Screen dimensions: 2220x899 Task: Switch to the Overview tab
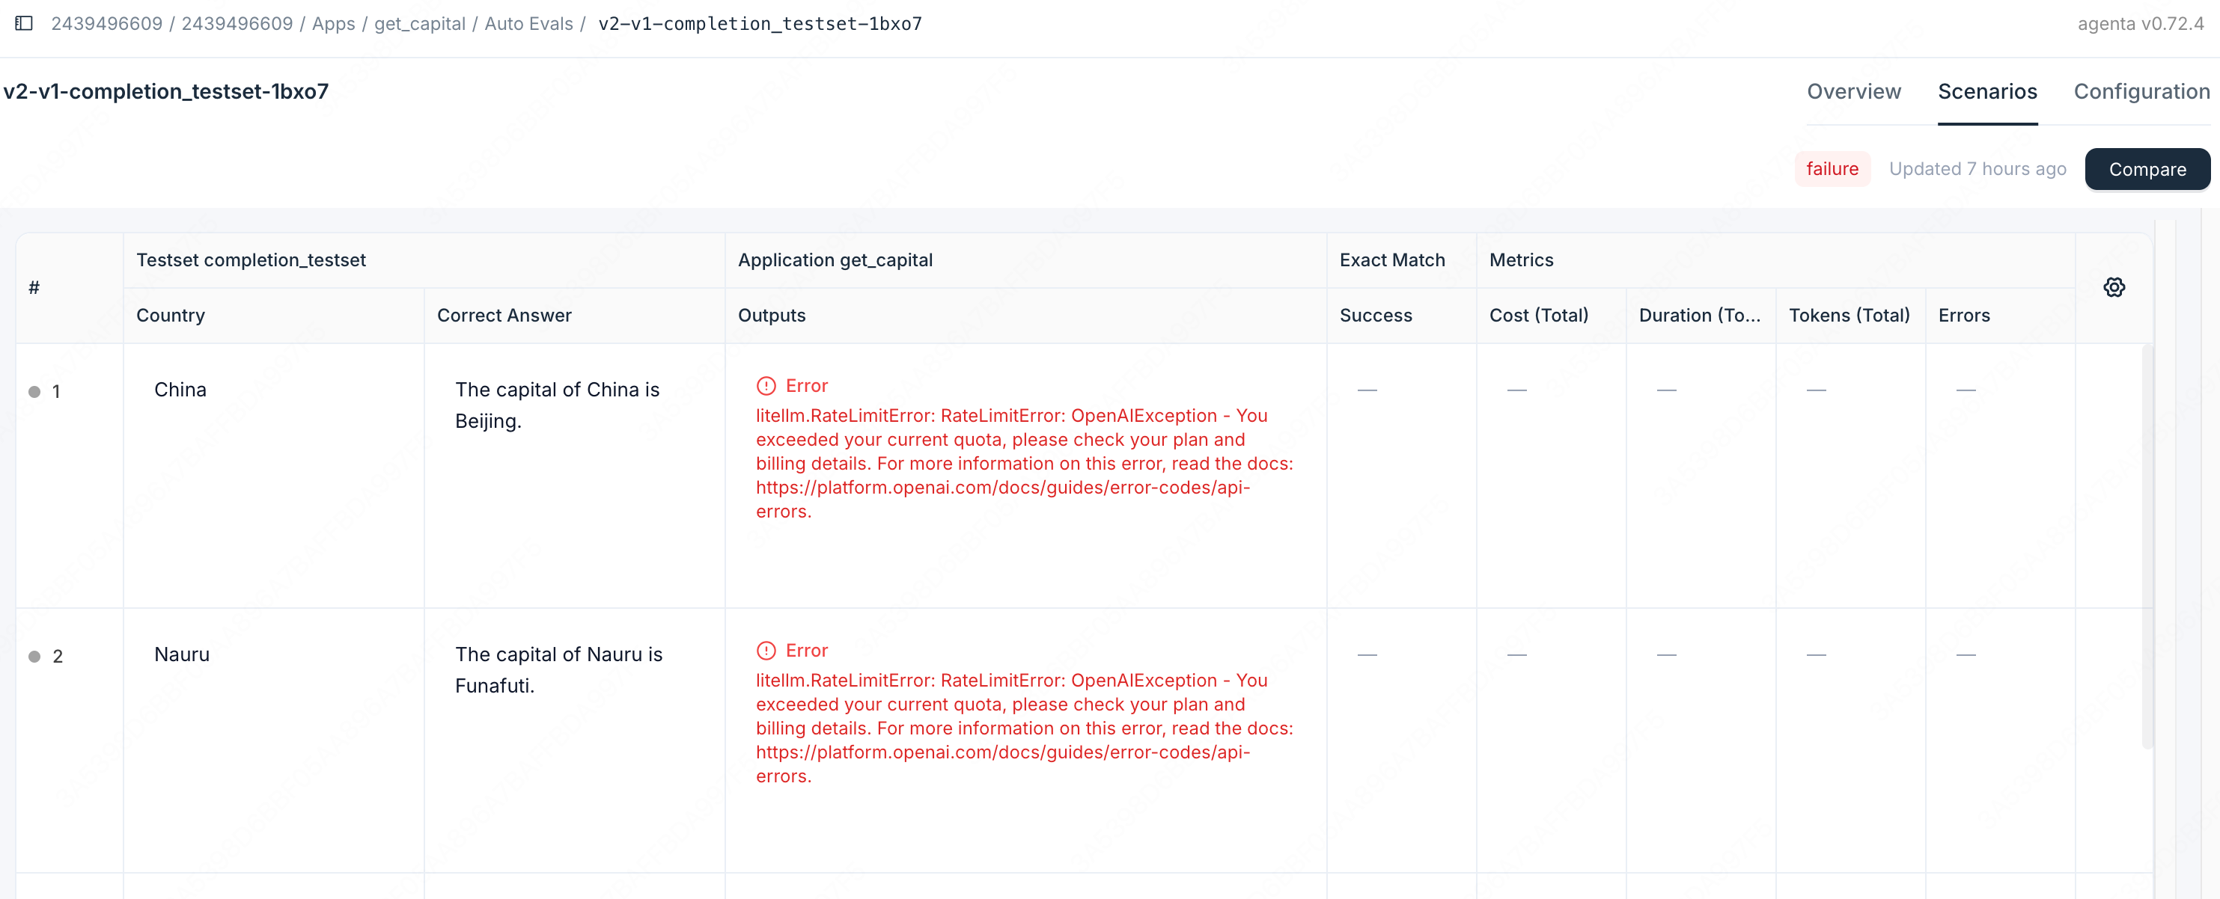coord(1853,91)
